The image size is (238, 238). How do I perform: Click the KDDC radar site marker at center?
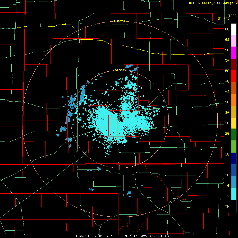pos(120,119)
